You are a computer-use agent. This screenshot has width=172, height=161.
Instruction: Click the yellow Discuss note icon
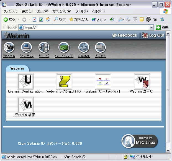point(142,19)
